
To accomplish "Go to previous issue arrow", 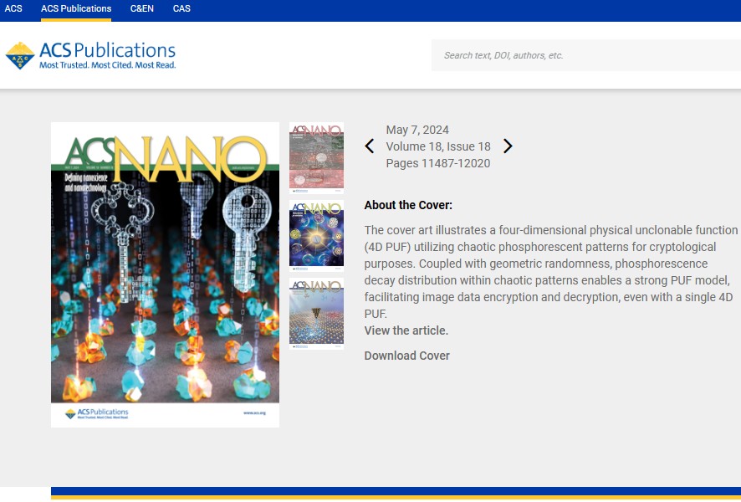I will click(x=370, y=146).
